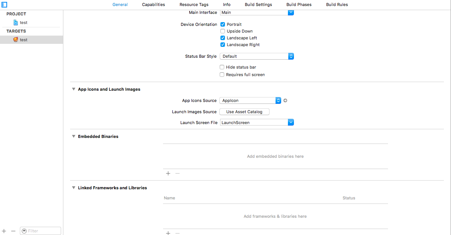The width and height of the screenshot is (451, 235).
Task: Open the Build Settings tab
Action: (258, 4)
